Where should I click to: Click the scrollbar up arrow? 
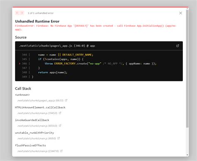coord(187,9)
